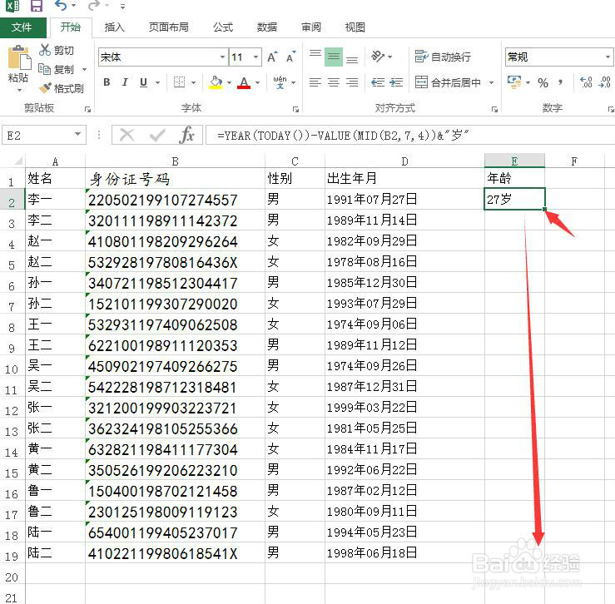Open font size dropdown
Screen dimensions: 615x604
(255, 57)
